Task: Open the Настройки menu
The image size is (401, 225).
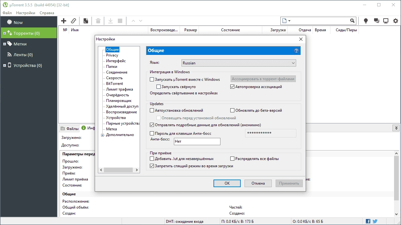Action: tap(26, 13)
